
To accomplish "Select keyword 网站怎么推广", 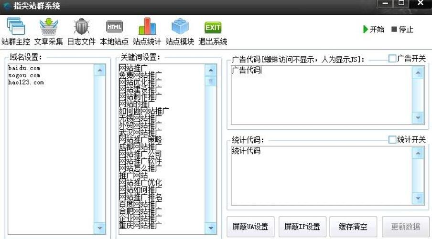I will click(140, 168).
